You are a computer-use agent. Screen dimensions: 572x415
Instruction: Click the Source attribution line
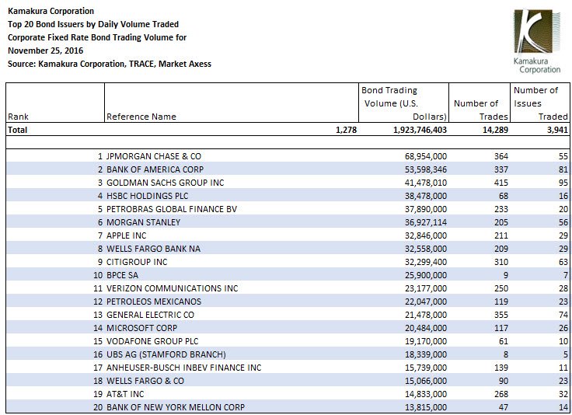(110, 64)
